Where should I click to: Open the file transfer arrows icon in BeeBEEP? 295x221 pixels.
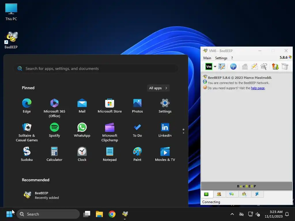pos(275,66)
